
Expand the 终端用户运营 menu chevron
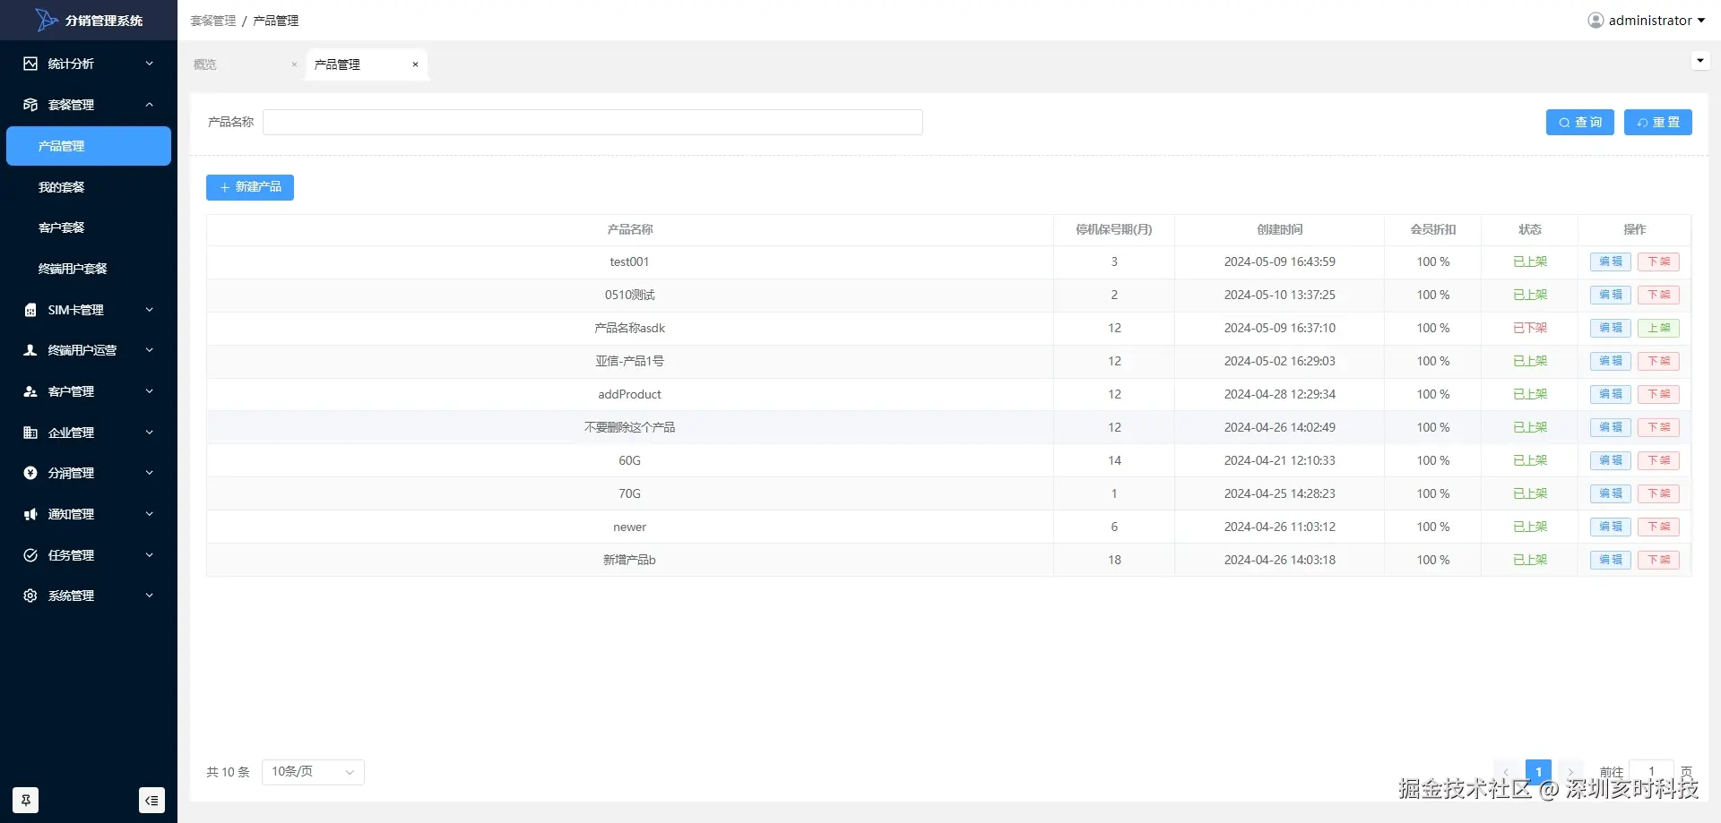(x=150, y=350)
